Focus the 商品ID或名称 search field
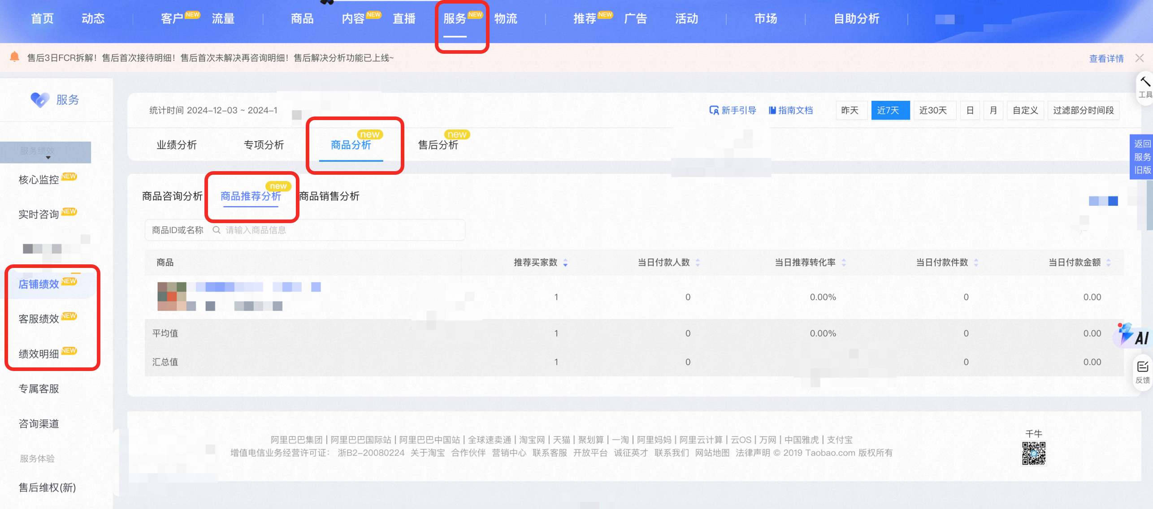 click(x=305, y=230)
